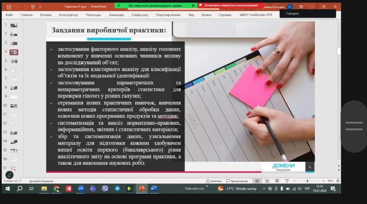
Task: Select slide 8 thumbnail in the panel
Action: point(14,88)
